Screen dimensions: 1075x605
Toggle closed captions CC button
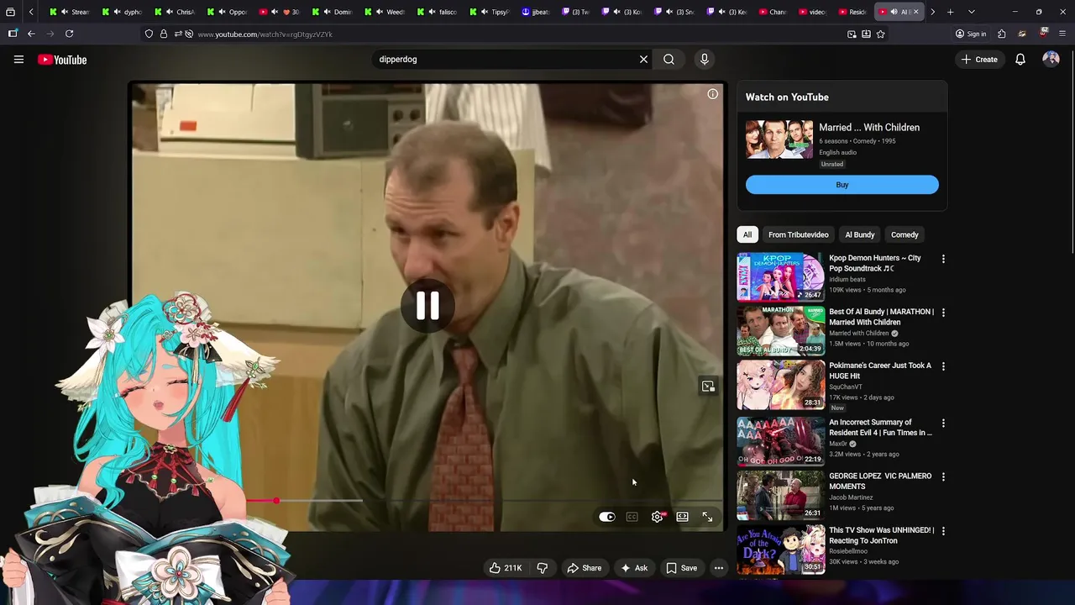click(632, 517)
